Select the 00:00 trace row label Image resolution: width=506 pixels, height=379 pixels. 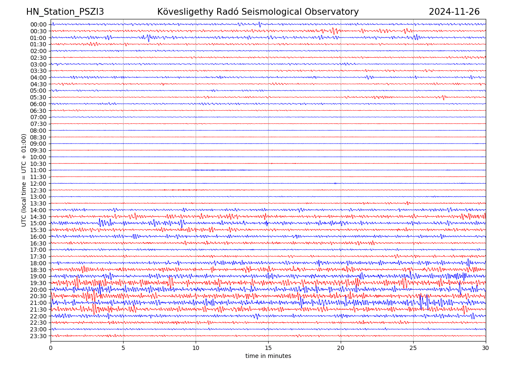38,24
